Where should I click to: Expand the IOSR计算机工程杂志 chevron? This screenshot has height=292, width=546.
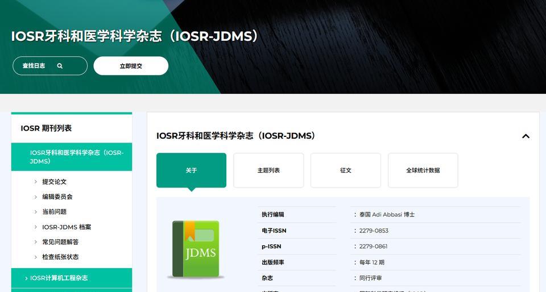(26, 278)
